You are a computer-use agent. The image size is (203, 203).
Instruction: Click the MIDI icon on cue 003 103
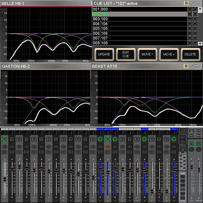[190, 19]
